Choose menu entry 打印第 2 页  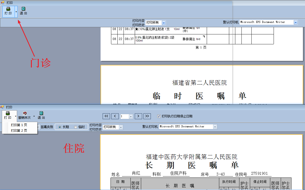point(19,130)
